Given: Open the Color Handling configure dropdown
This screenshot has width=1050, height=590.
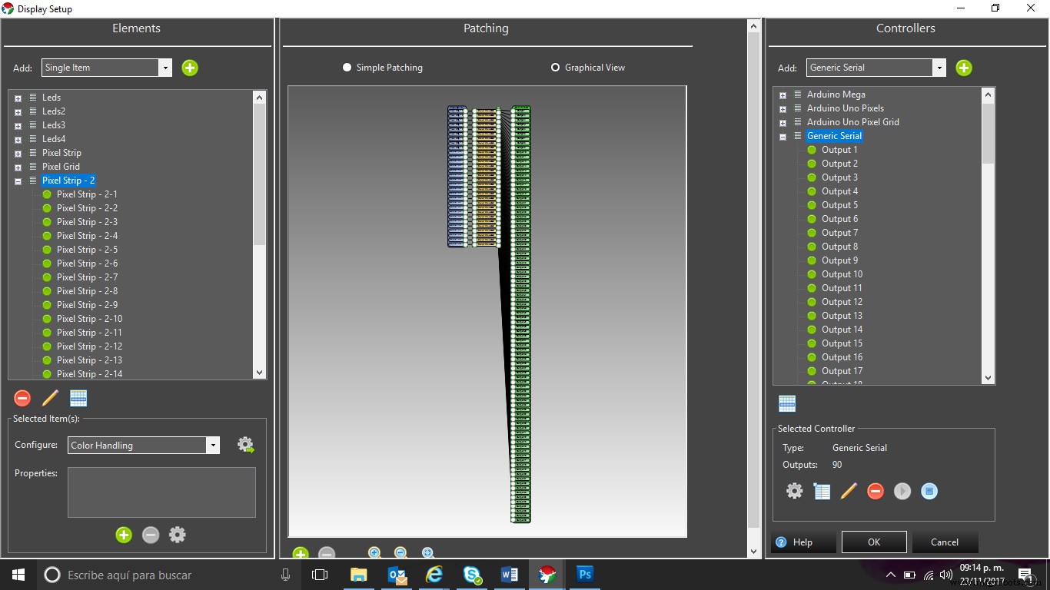Looking at the screenshot, I should click(212, 446).
